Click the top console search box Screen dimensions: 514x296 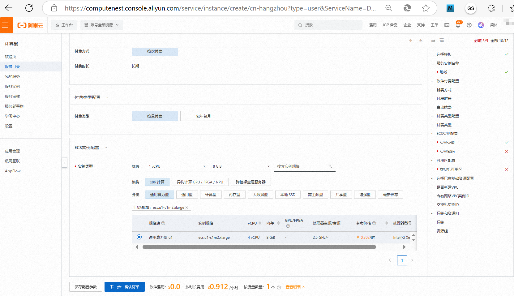(x=328, y=25)
